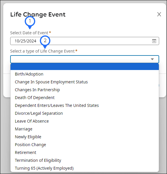Screen dimensions: 167x174
Task: Click step 2 callout marker
Action: pos(45,41)
